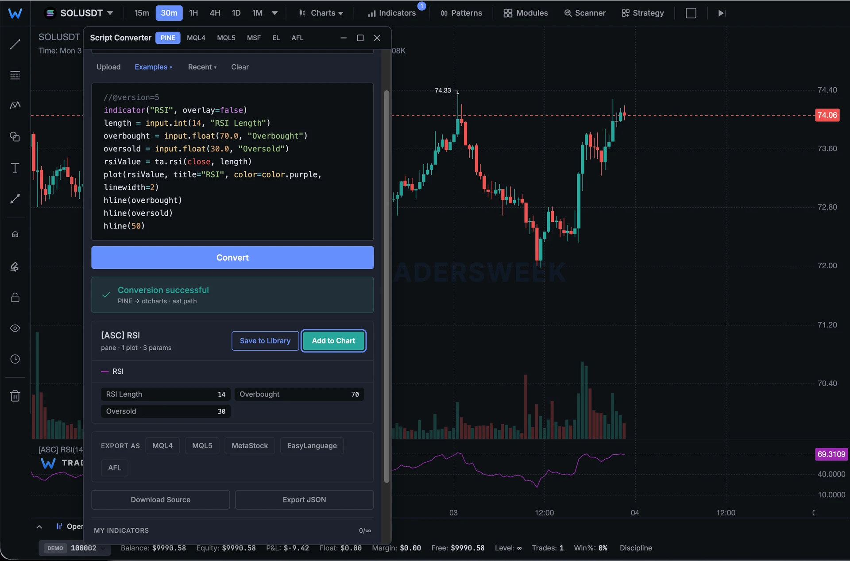This screenshot has height=561, width=850.
Task: Export as MQL4
Action: (x=162, y=446)
